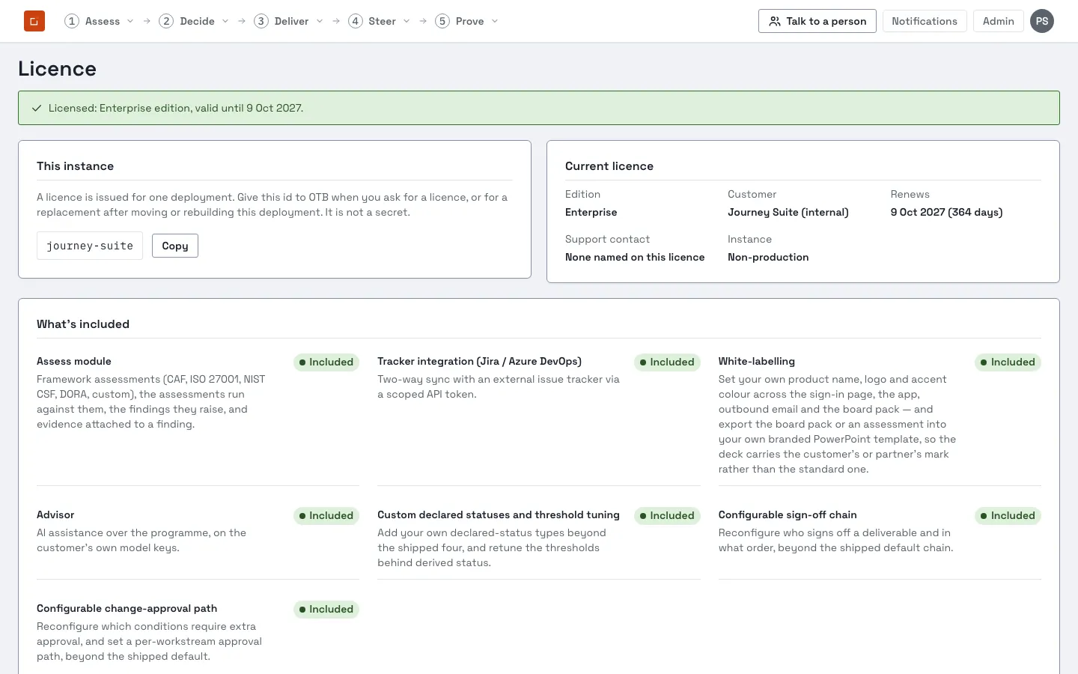
Task: Click the 'Enterprise' edition value
Action: pyautogui.click(x=591, y=213)
